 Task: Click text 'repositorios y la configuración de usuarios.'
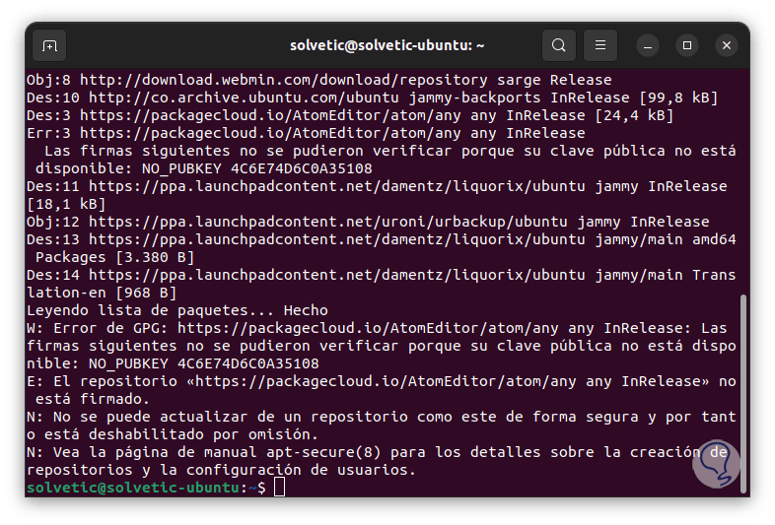coord(222,470)
